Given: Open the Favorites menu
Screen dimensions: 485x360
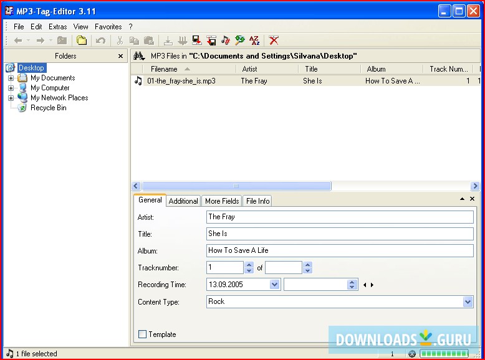Looking at the screenshot, I should tap(108, 27).
